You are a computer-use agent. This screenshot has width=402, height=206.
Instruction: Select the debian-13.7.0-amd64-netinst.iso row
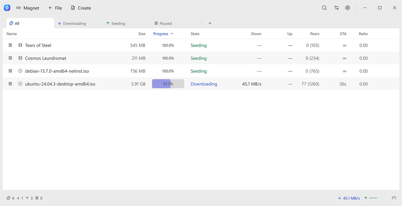pos(201,71)
